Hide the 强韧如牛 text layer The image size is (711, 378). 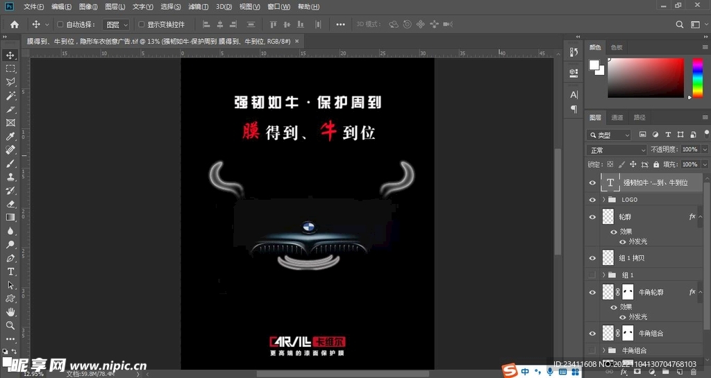tap(592, 183)
